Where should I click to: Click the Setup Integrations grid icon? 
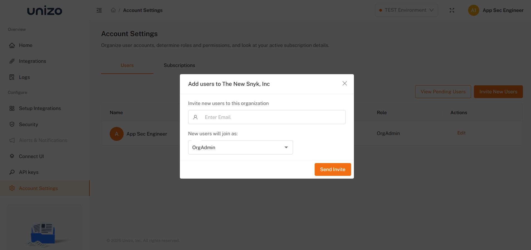(x=12, y=108)
